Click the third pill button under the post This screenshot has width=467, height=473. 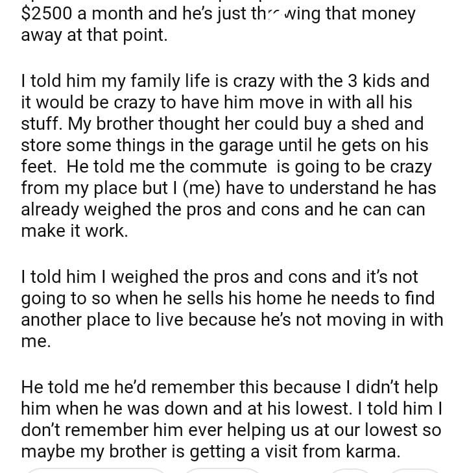pos(351,470)
